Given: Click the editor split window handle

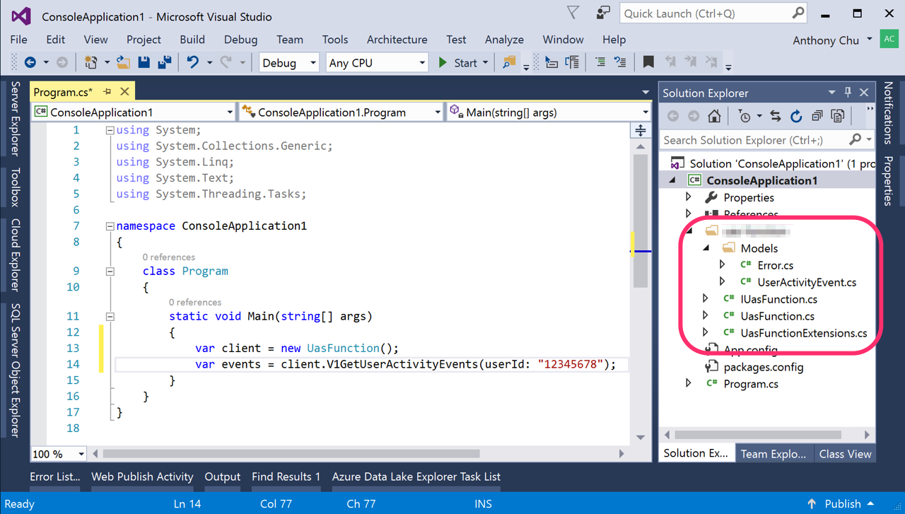Looking at the screenshot, I should point(641,130).
